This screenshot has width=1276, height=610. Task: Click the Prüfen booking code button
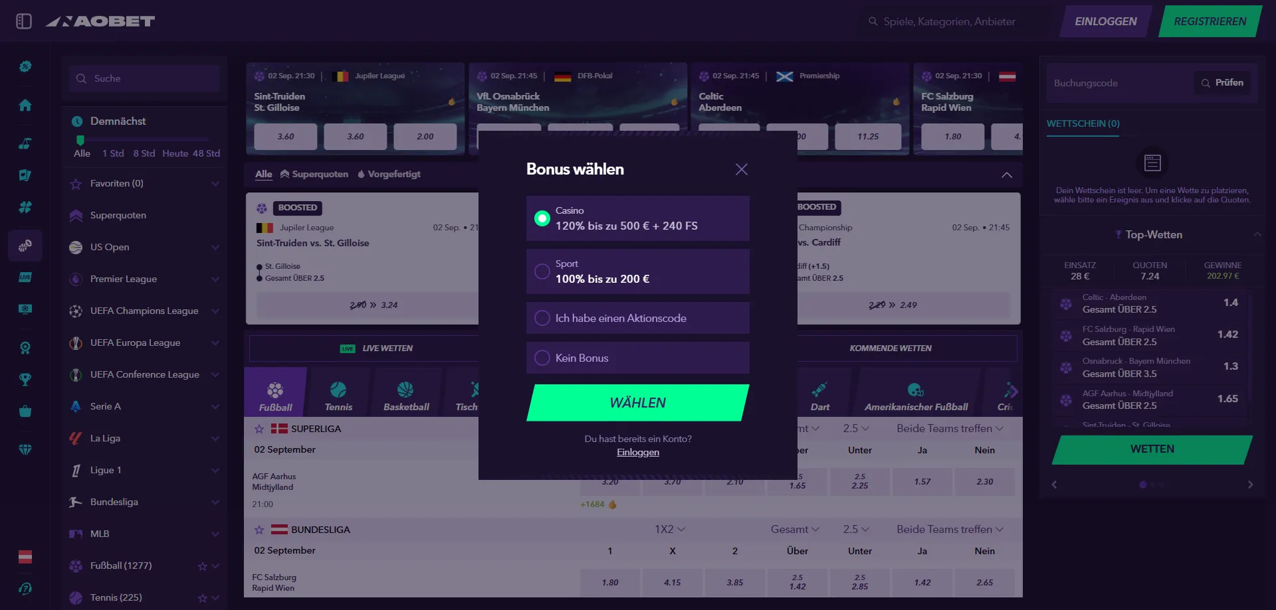pos(1223,83)
